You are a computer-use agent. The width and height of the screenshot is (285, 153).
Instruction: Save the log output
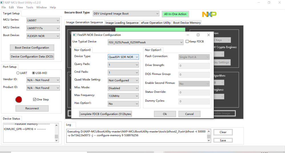(223, 140)
